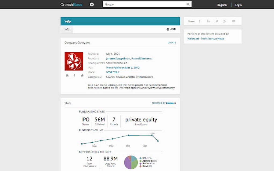The image size is (274, 171).
Task: Click the 15.1M marker on the funding timeline
Action: coord(152,135)
